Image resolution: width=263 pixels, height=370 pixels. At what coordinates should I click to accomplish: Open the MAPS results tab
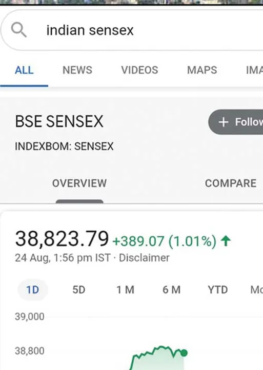pos(202,70)
